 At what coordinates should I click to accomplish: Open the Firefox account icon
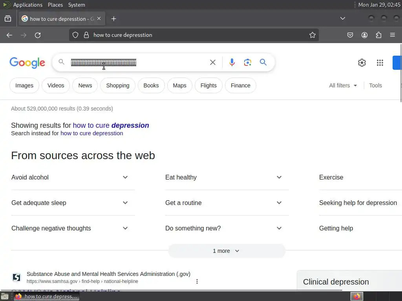click(x=364, y=35)
